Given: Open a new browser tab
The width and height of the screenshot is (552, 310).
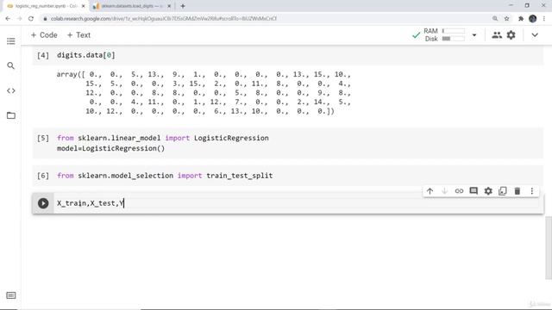Looking at the screenshot, I should coord(183,6).
